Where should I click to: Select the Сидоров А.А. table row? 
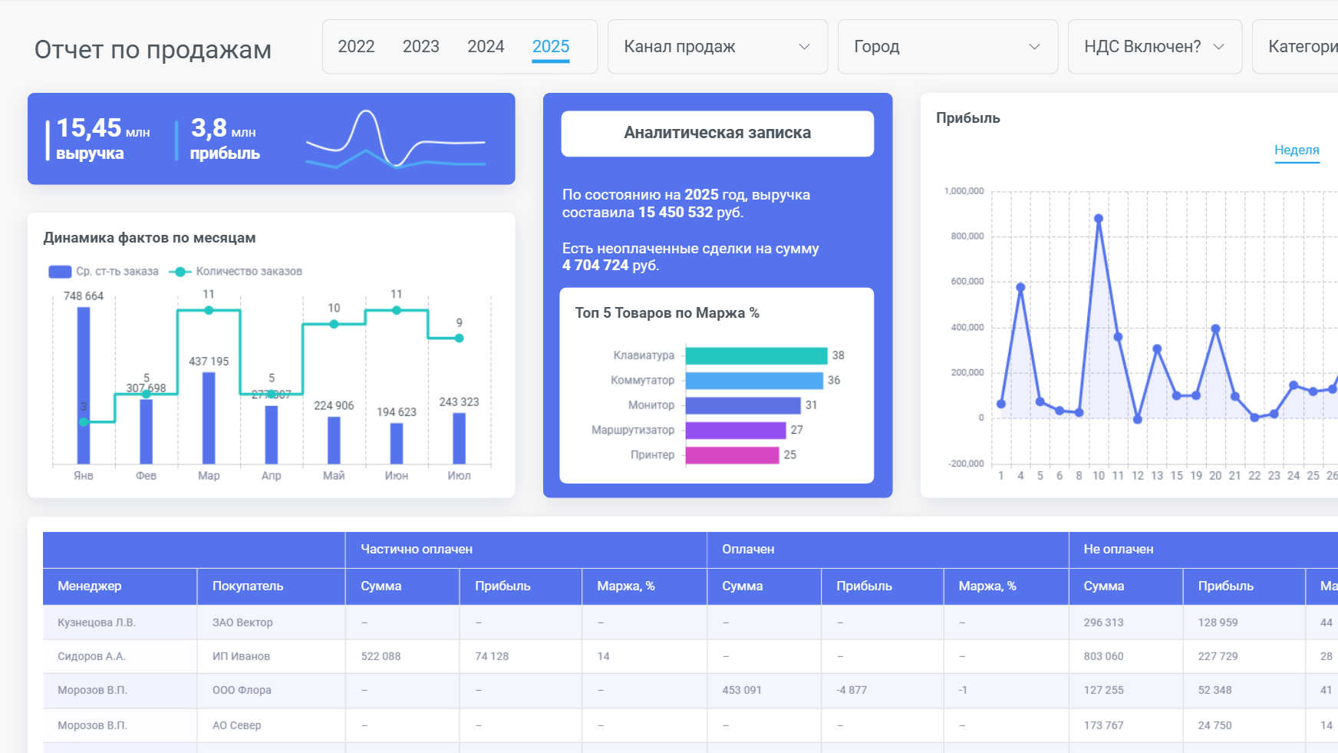pyautogui.click(x=690, y=656)
